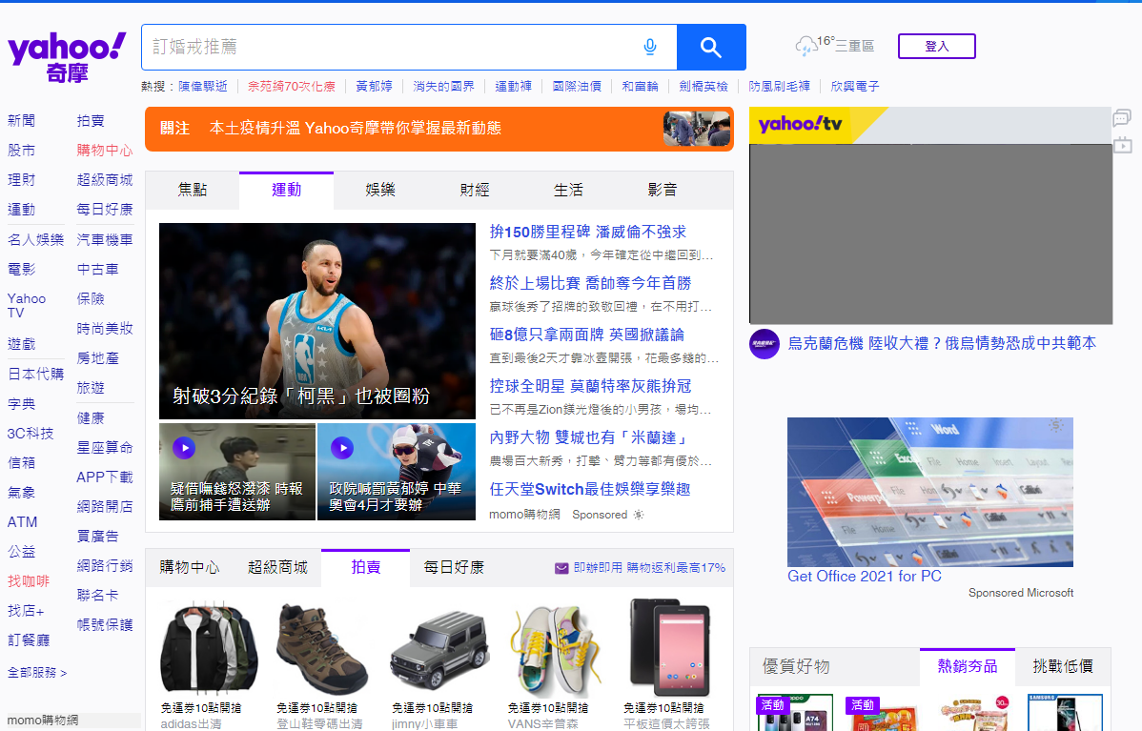Screen dimensions: 1142x731
Task: Switch to the 熱銷夯品 tab
Action: (x=968, y=666)
